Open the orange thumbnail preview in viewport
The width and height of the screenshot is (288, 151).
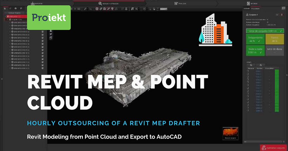point(230,134)
